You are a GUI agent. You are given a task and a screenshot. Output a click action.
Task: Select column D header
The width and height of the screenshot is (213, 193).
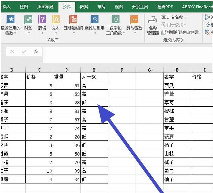67,70
